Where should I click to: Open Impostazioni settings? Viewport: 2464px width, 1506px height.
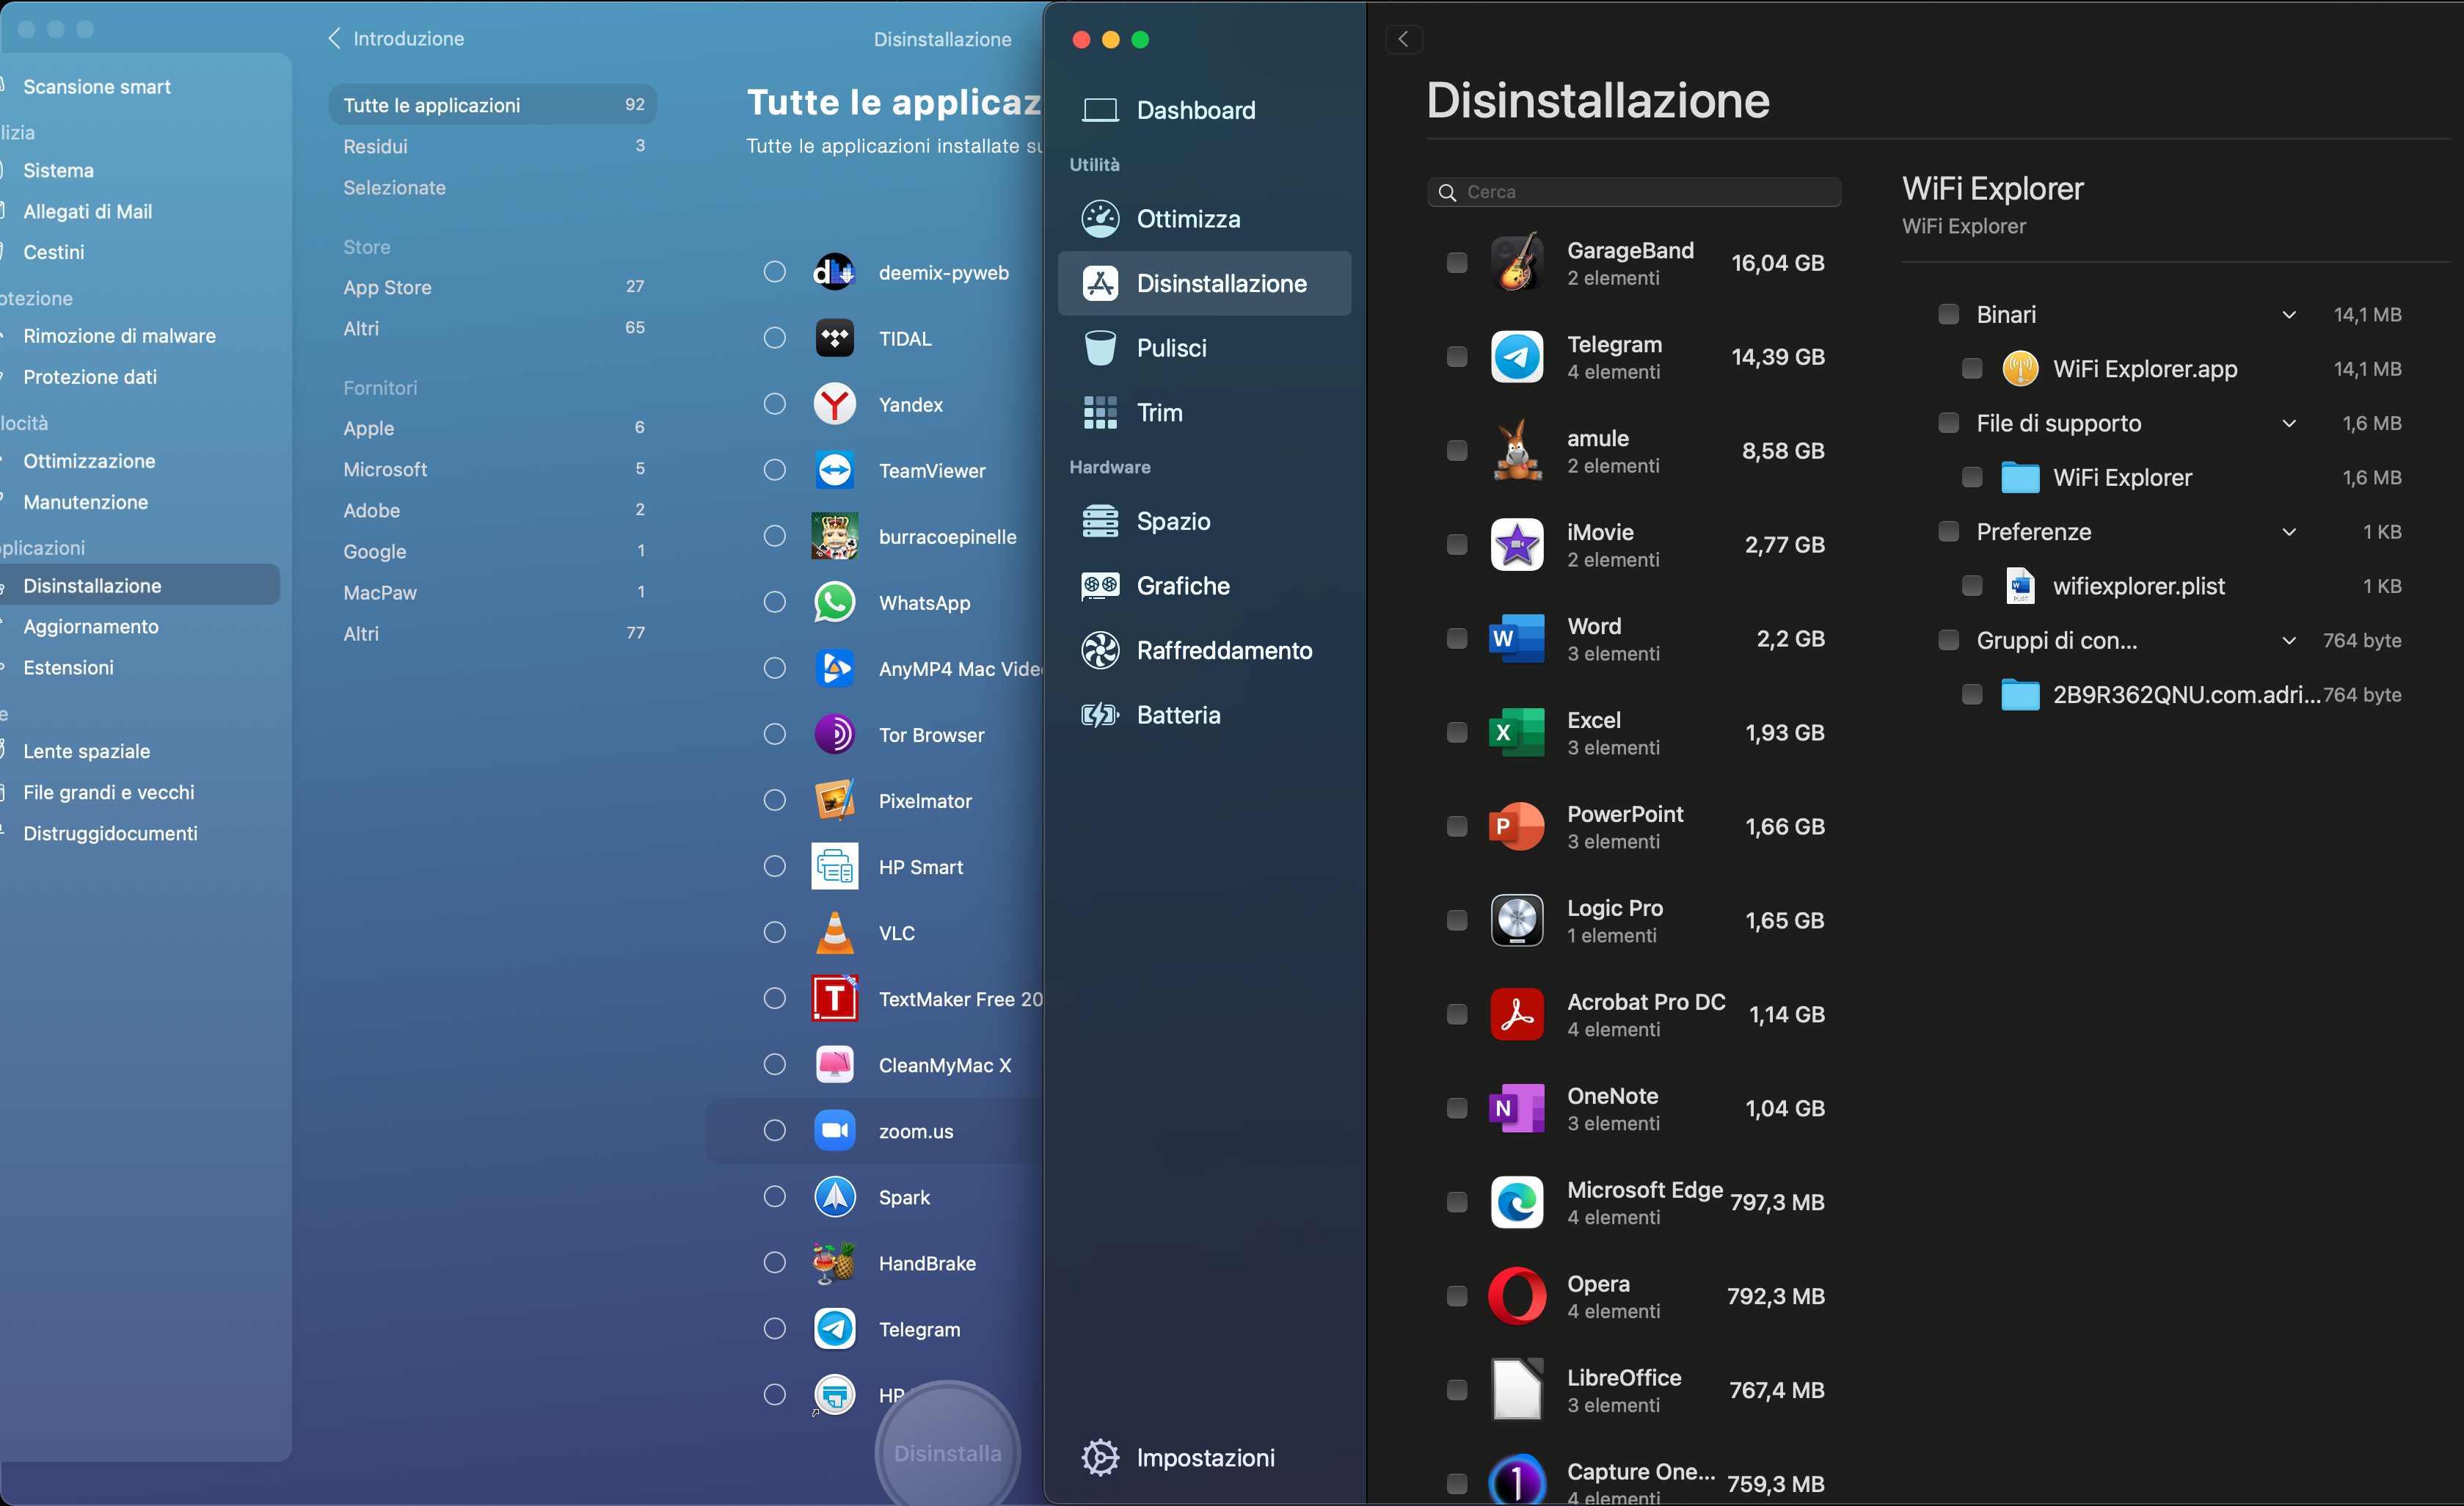1178,1457
